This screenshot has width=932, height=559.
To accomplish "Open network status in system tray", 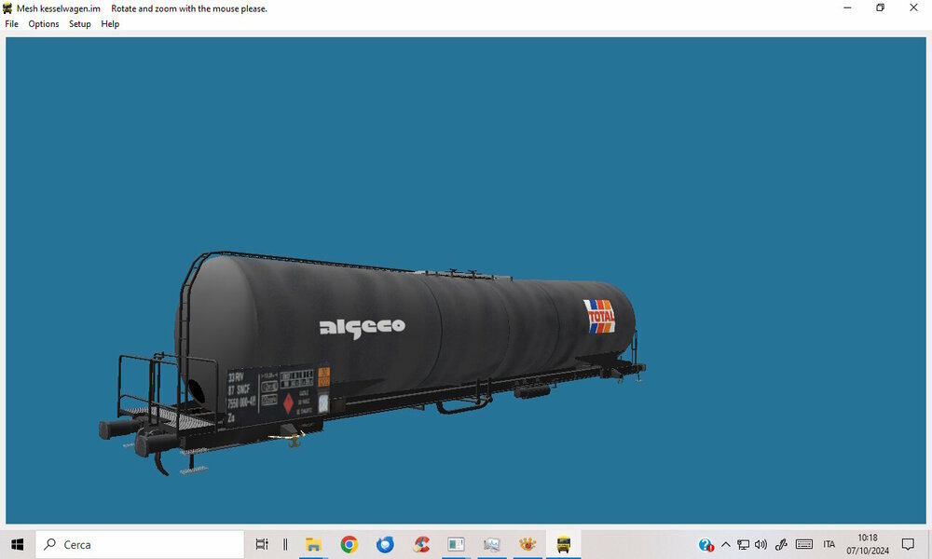I will pyautogui.click(x=743, y=544).
